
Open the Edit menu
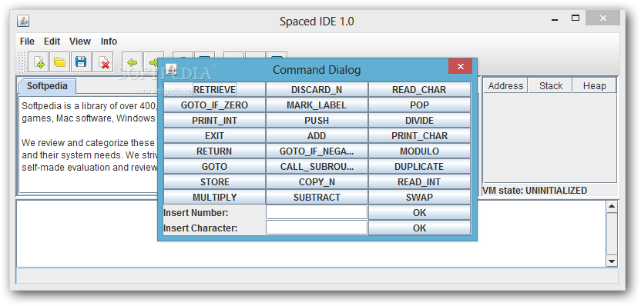(52, 42)
